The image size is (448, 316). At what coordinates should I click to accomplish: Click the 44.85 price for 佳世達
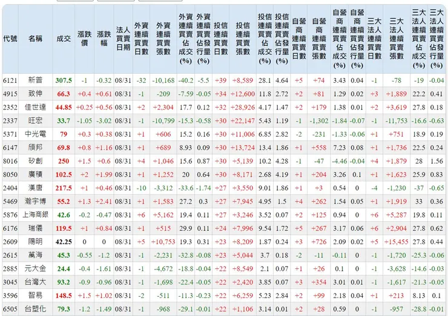pyautogui.click(x=64, y=108)
